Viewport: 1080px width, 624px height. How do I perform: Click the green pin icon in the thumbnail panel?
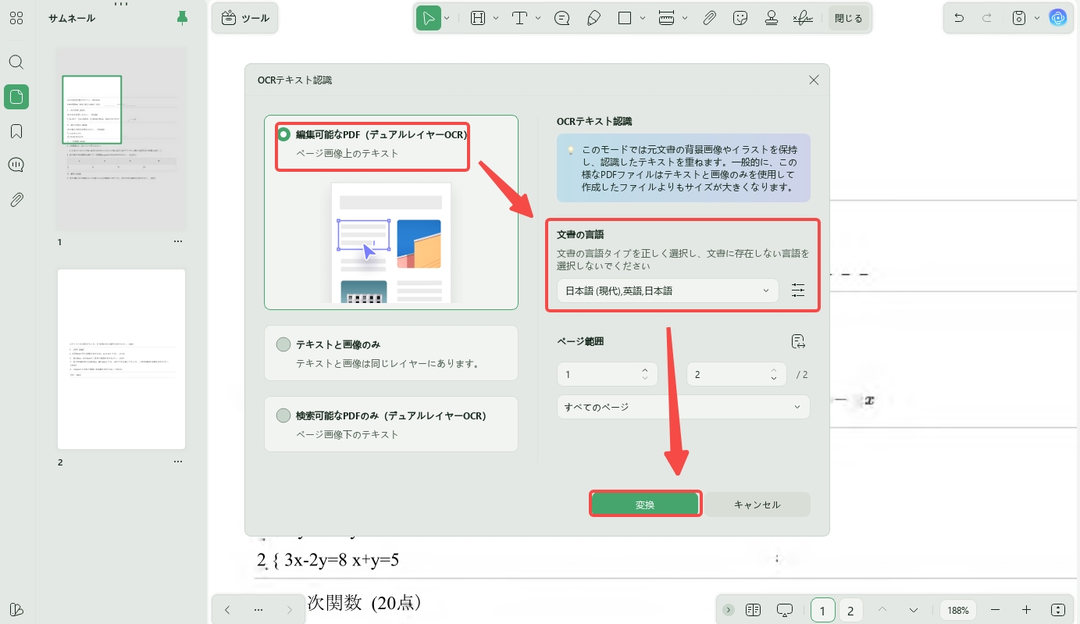(182, 18)
